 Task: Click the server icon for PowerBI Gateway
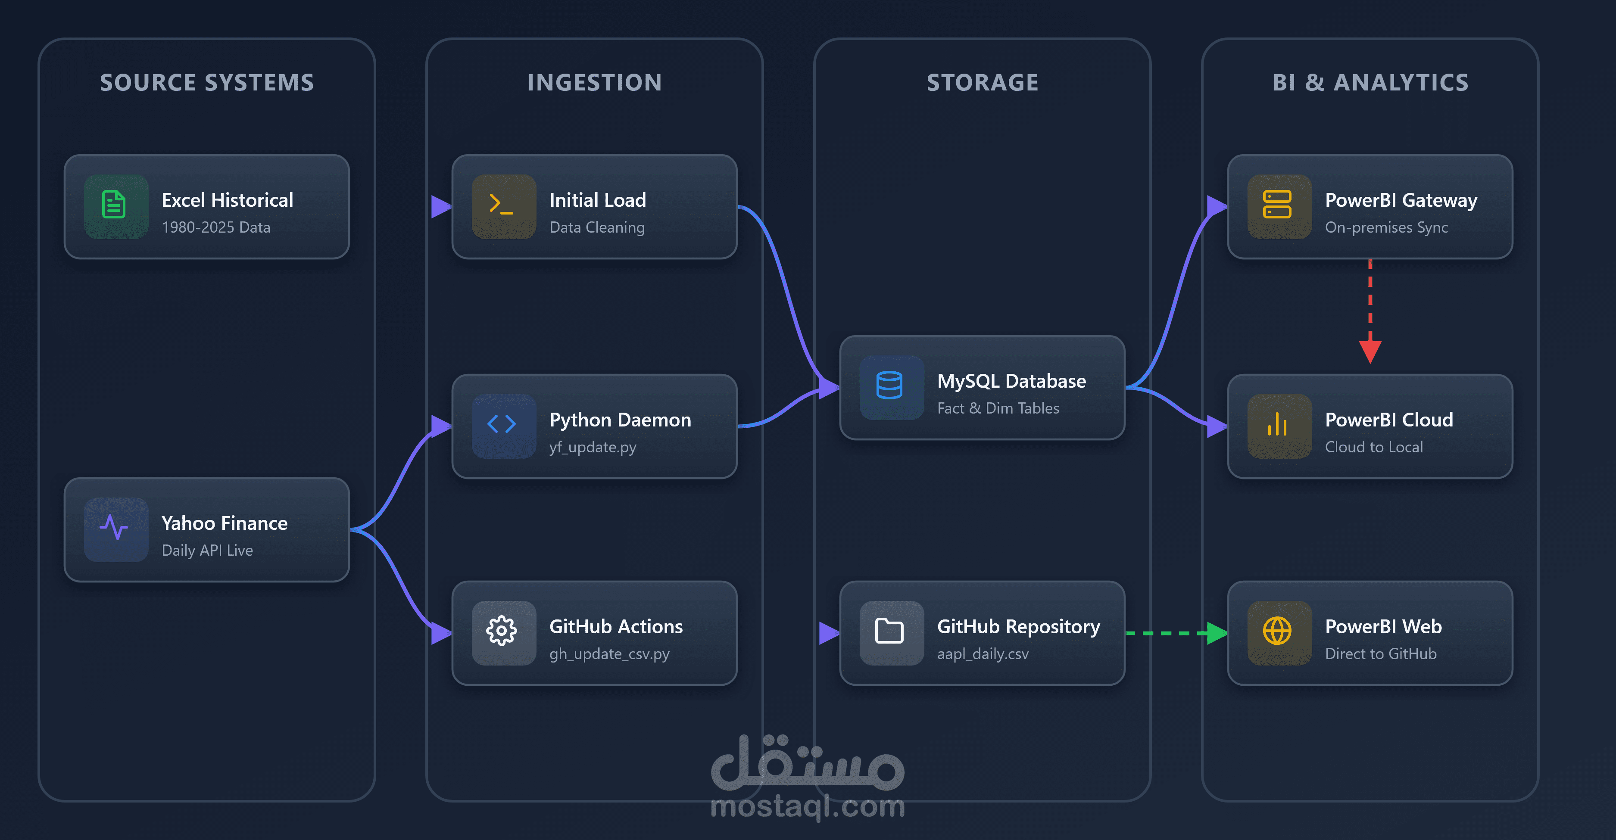(x=1277, y=204)
